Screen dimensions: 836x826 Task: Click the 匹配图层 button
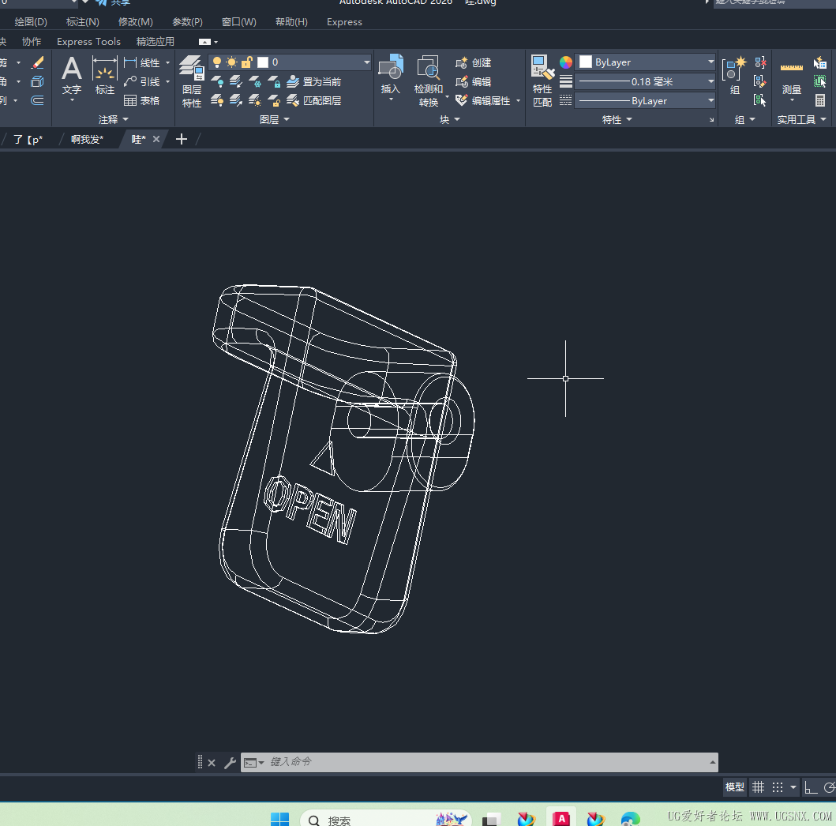(x=314, y=100)
